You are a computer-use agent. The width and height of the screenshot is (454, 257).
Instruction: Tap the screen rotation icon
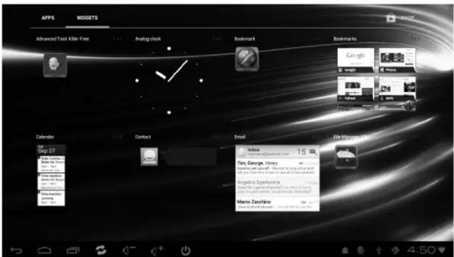[x=101, y=250]
